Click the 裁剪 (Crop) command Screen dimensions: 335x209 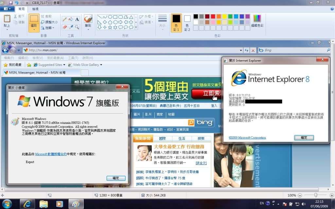[46, 16]
